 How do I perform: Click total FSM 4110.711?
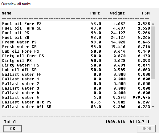[x=140, y=122]
